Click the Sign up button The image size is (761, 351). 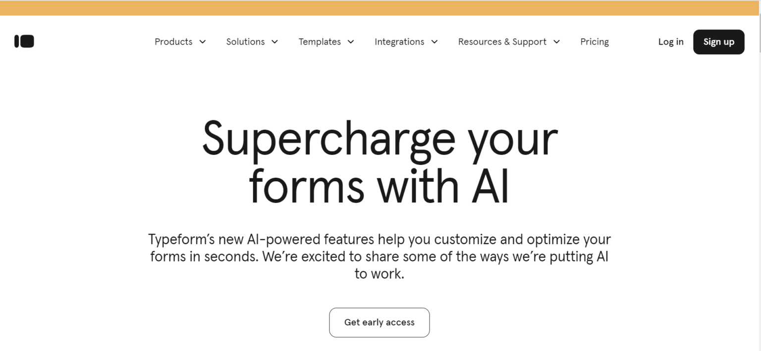pos(718,42)
